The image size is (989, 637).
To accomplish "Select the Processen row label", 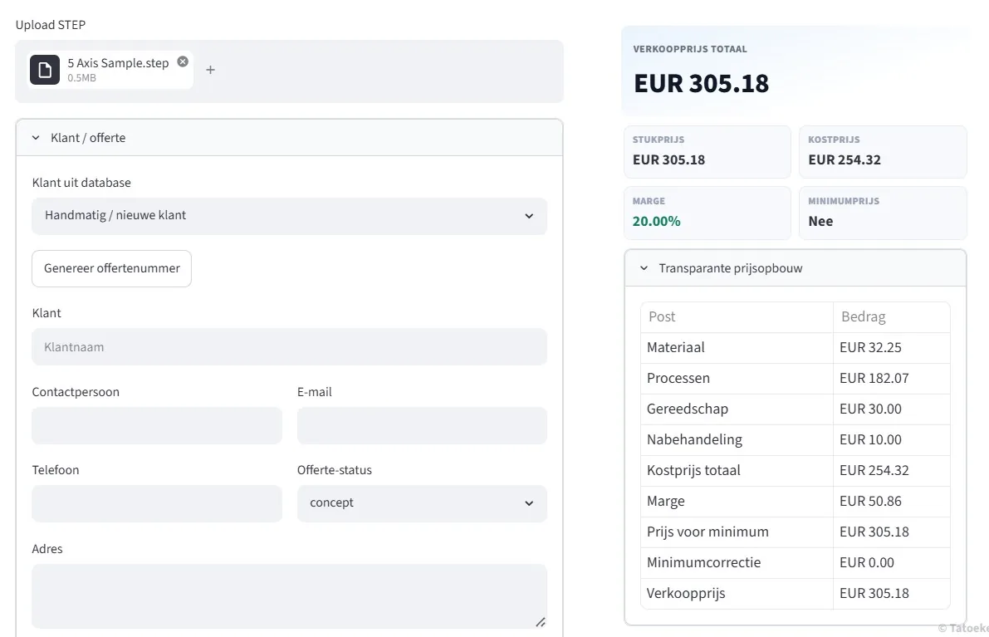I will [678, 379].
